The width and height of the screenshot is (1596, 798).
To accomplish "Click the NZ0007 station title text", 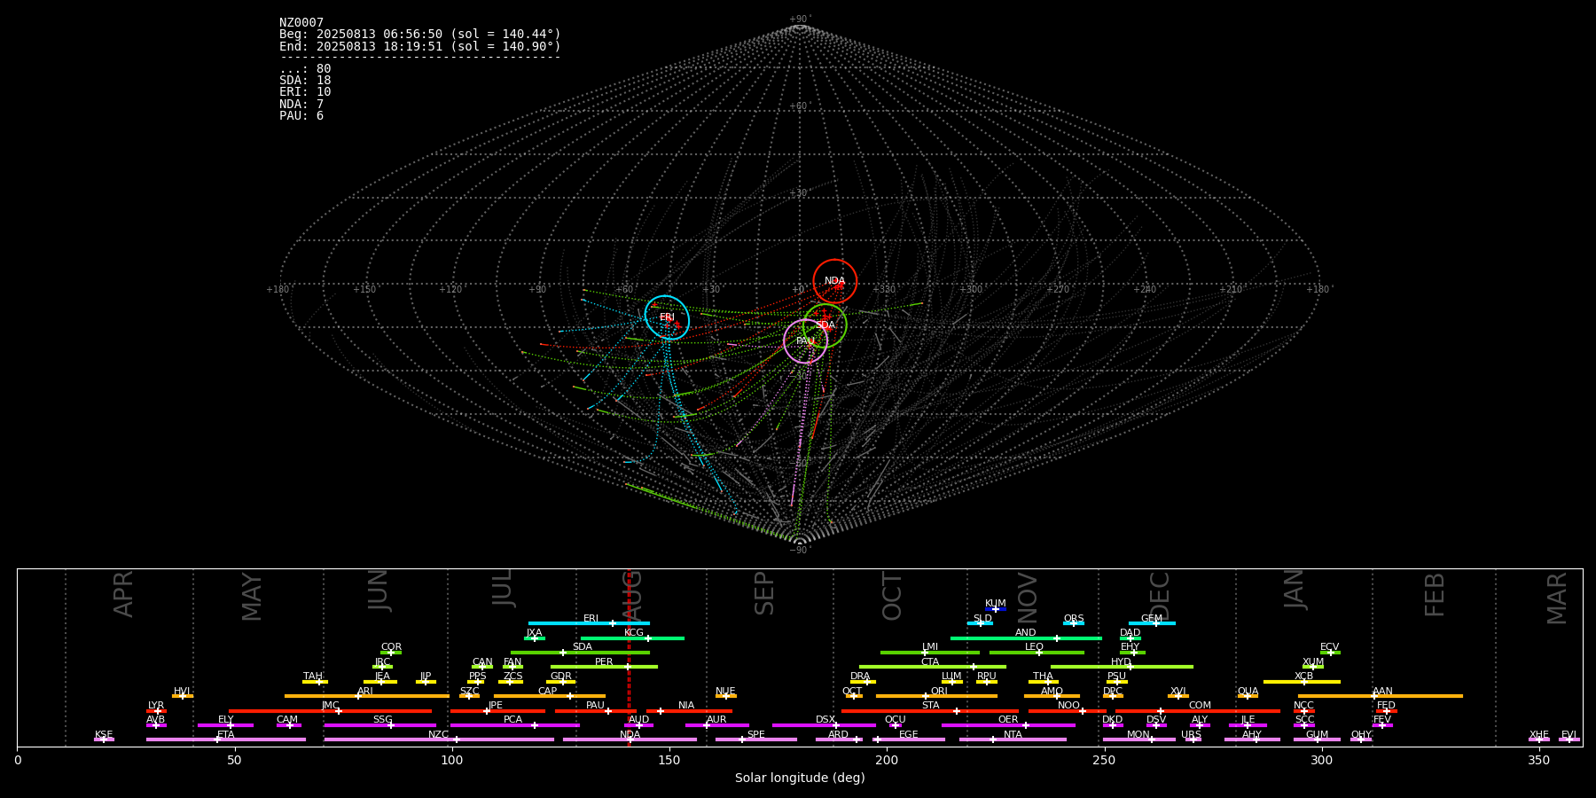I will pyautogui.click(x=301, y=23).
